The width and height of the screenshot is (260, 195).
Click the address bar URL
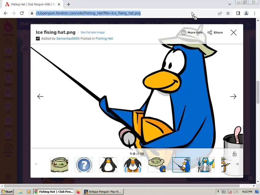[88, 13]
